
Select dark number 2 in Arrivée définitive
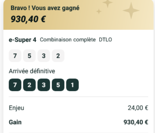pos(29,85)
